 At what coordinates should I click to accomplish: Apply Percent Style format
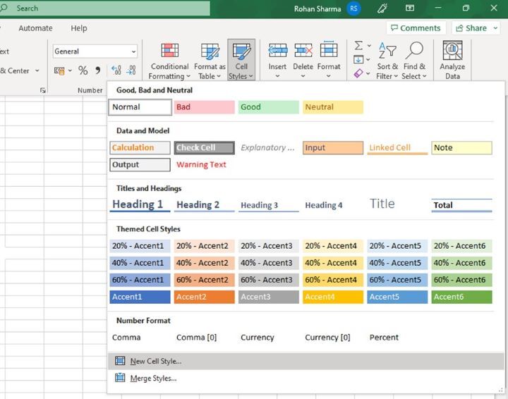pos(83,70)
